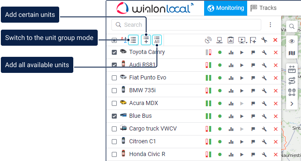Switch to the Tracks tab
Screen dimensions: 301x161
264,8
